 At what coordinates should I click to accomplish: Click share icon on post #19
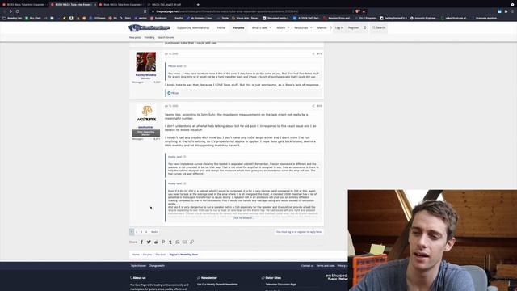coord(313,53)
